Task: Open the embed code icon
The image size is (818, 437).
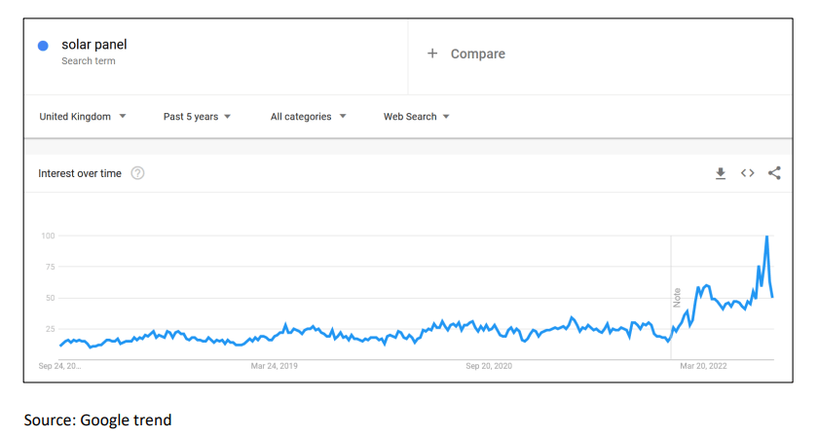Action: tap(747, 173)
